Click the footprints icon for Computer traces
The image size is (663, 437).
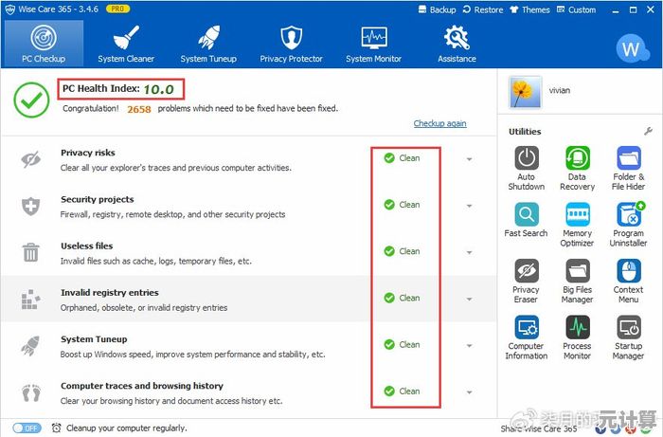pyautogui.click(x=31, y=393)
